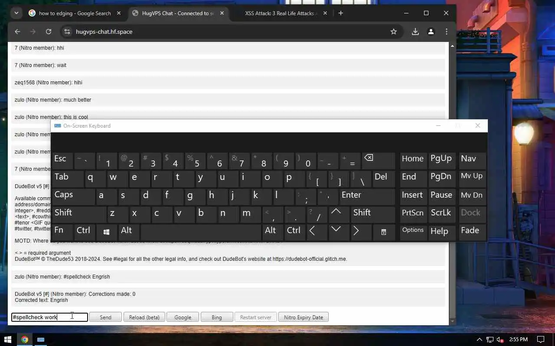The width and height of the screenshot is (555, 346).
Task: Click the muted volume icon in tray
Action: coord(500,340)
